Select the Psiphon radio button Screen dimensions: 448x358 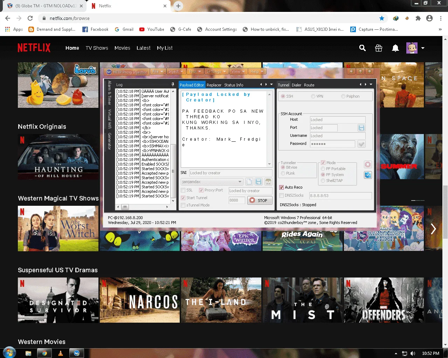coord(343,96)
